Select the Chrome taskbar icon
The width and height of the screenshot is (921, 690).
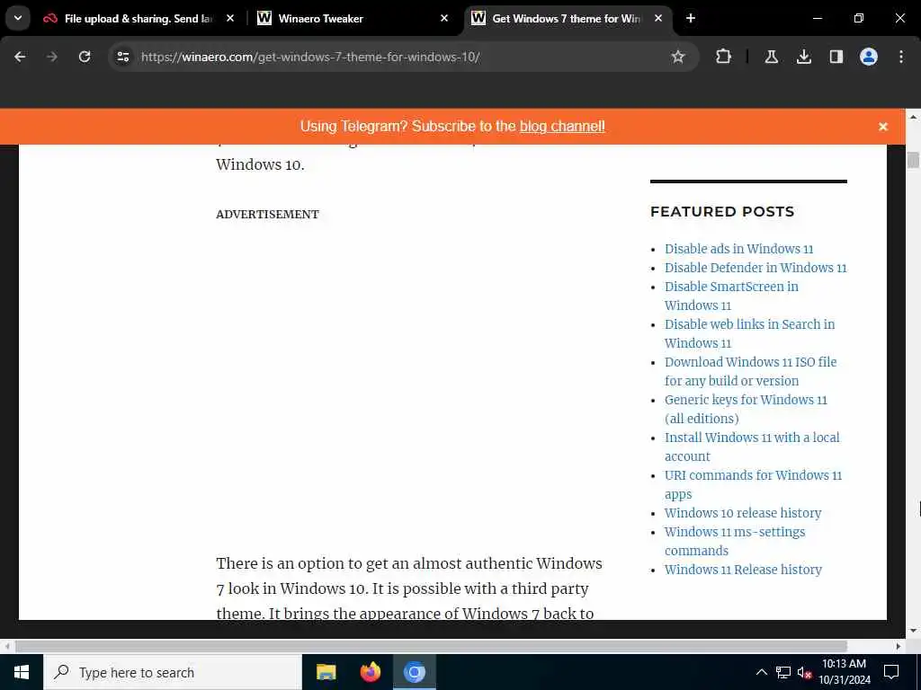(414, 672)
